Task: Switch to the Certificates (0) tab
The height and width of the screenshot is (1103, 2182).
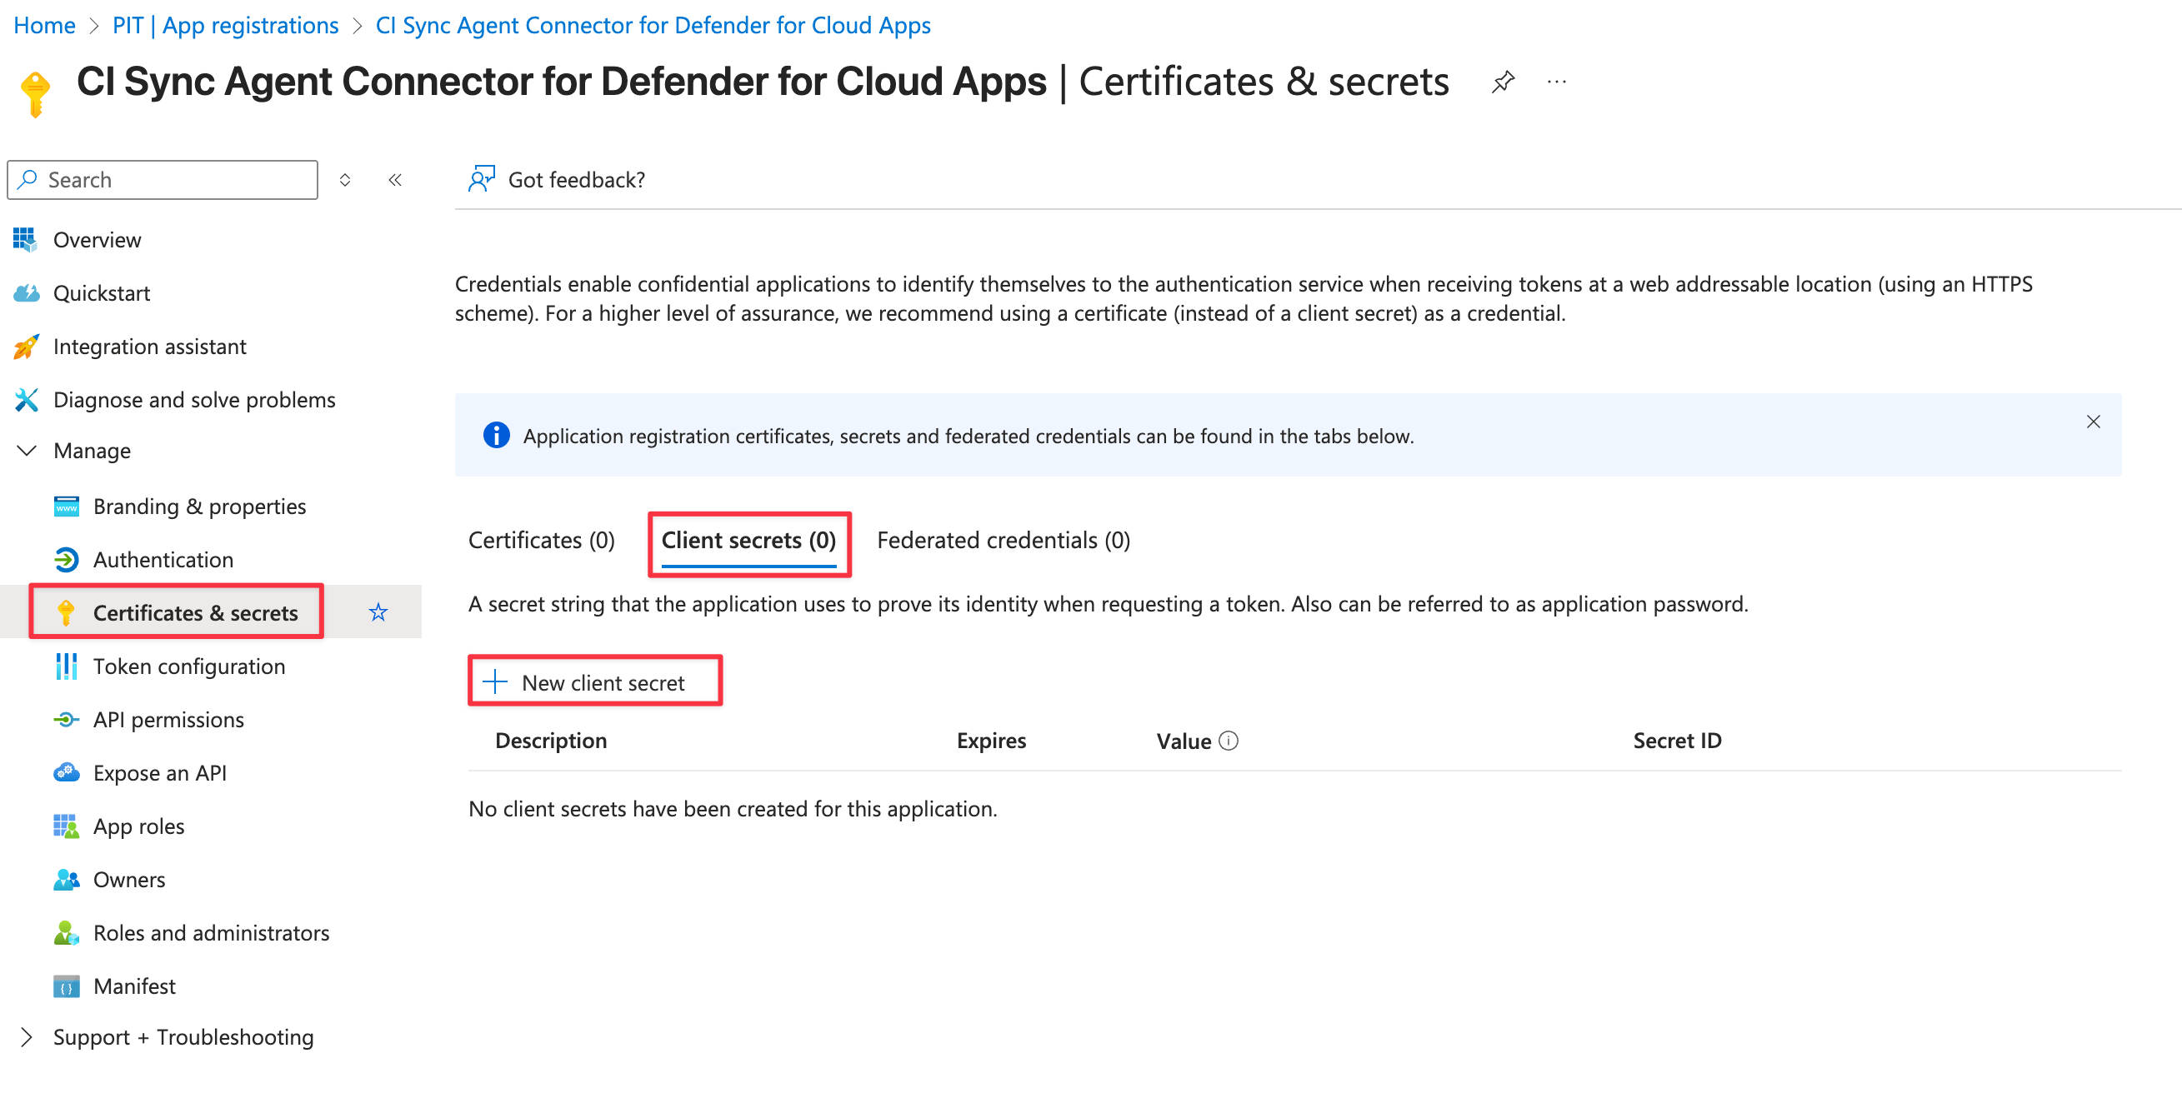Action: click(x=541, y=540)
